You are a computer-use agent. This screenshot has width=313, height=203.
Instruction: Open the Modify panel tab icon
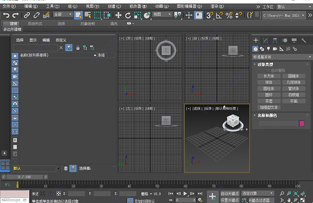click(265, 40)
